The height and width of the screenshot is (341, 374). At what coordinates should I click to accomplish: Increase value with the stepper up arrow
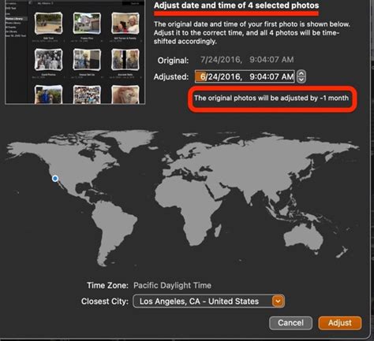(x=301, y=73)
